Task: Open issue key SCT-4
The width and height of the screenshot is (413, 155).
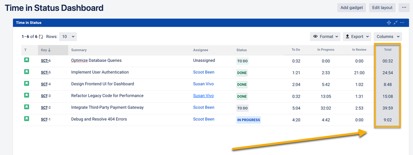Action: 46,84
